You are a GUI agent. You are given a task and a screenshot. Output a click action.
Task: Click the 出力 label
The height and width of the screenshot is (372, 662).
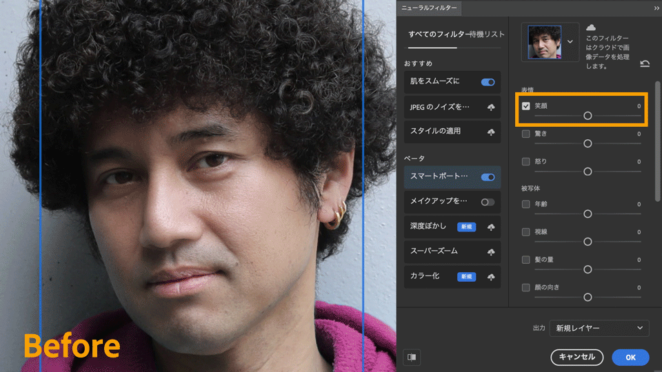[x=539, y=328]
